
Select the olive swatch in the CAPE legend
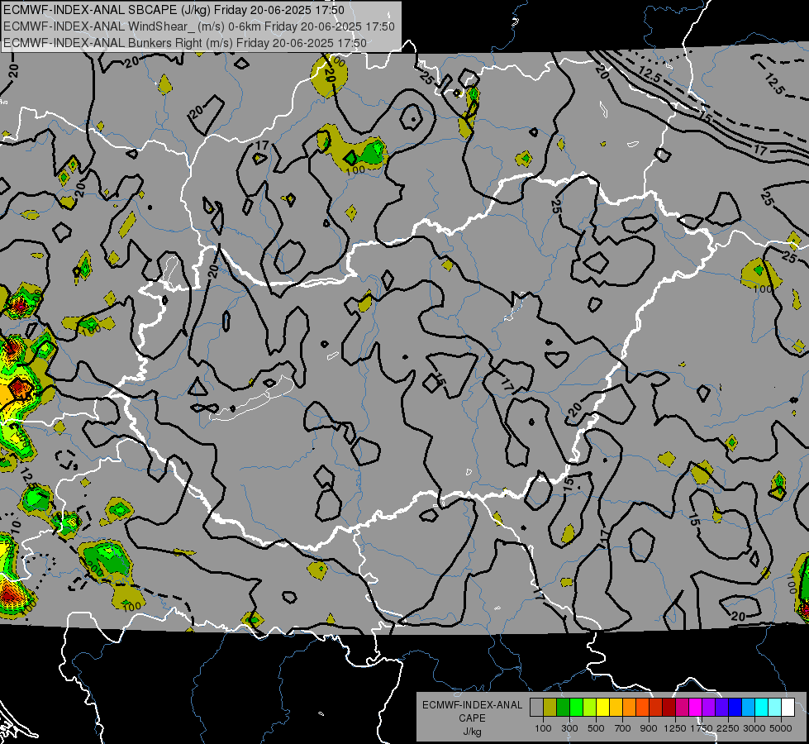pyautogui.click(x=550, y=708)
